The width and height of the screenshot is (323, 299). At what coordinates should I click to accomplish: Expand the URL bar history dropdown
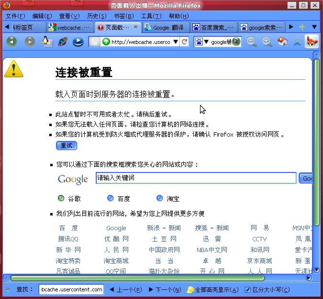coord(175,42)
